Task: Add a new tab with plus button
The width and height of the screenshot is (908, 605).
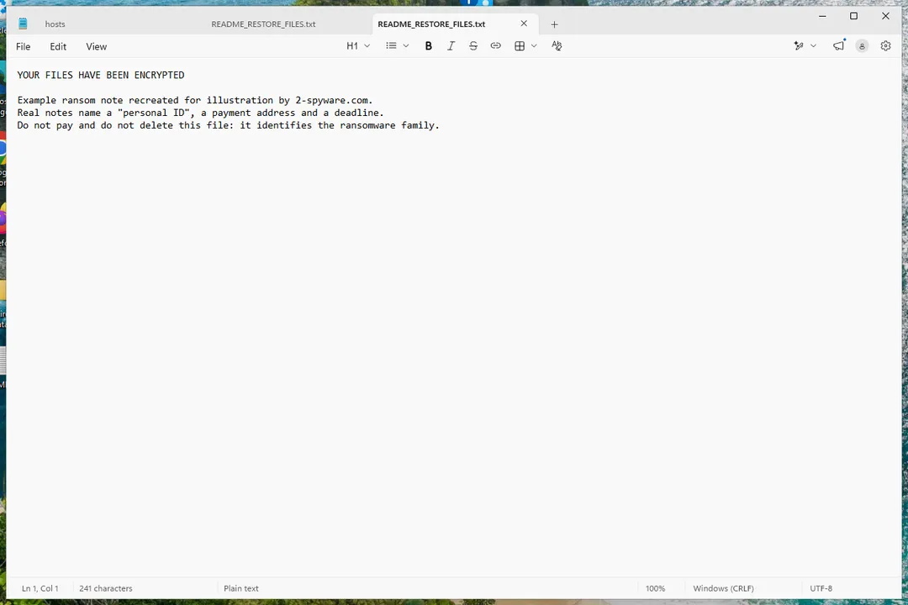Action: [554, 24]
